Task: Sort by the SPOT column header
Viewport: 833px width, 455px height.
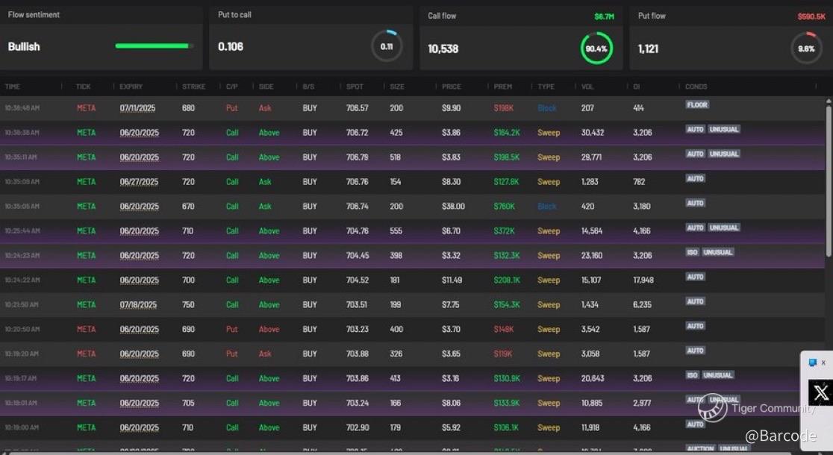Action: pyautogui.click(x=355, y=87)
